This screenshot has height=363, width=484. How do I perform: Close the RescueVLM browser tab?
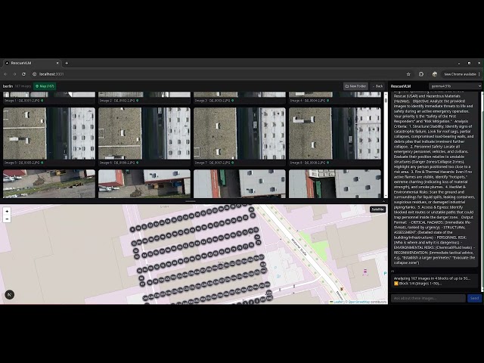pyautogui.click(x=57, y=63)
